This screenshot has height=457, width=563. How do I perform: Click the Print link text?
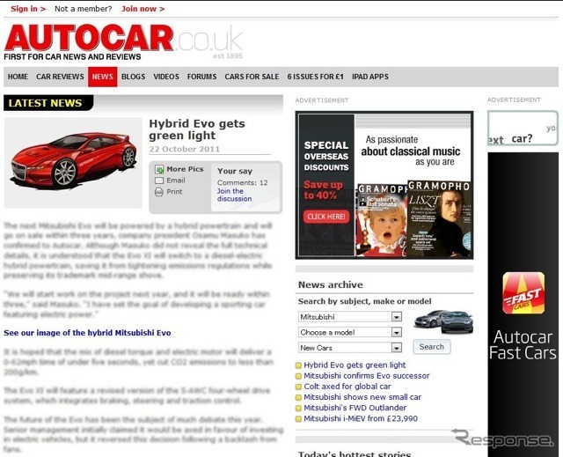[174, 192]
